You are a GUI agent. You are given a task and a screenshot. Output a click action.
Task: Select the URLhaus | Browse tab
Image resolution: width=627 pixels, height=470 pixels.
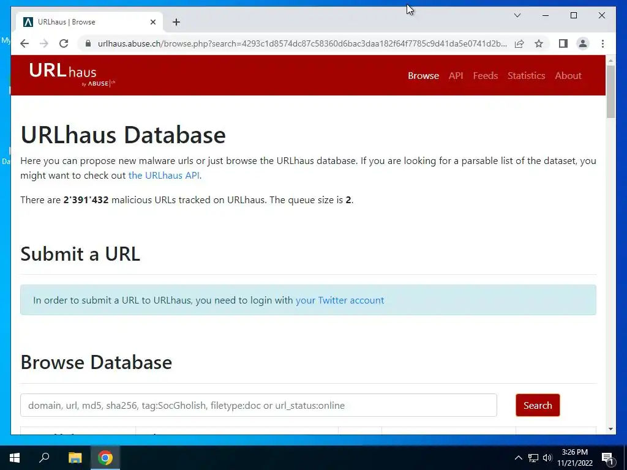89,22
